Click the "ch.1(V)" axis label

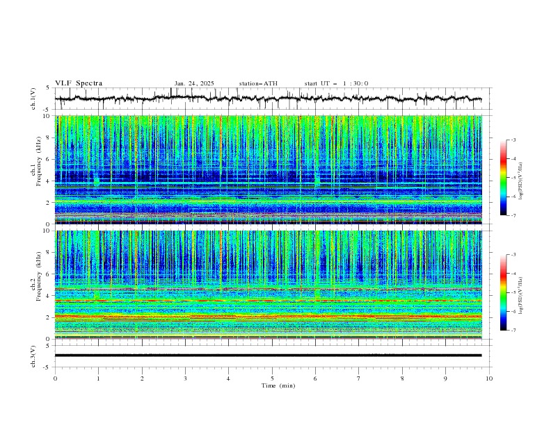pyautogui.click(x=33, y=99)
